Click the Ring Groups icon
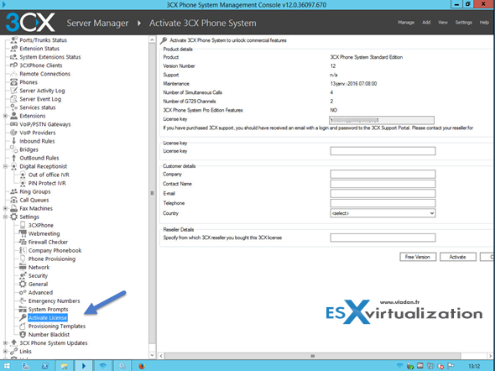Screen dimensions: 495x371 point(13,191)
